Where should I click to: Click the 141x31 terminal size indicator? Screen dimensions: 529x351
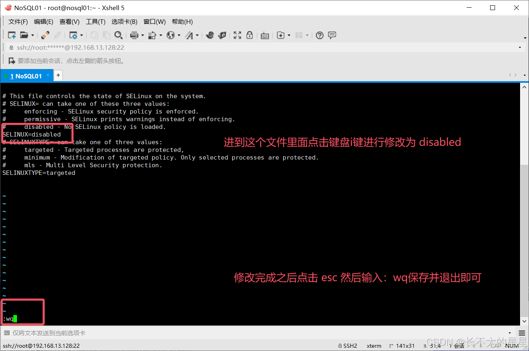[x=402, y=346]
